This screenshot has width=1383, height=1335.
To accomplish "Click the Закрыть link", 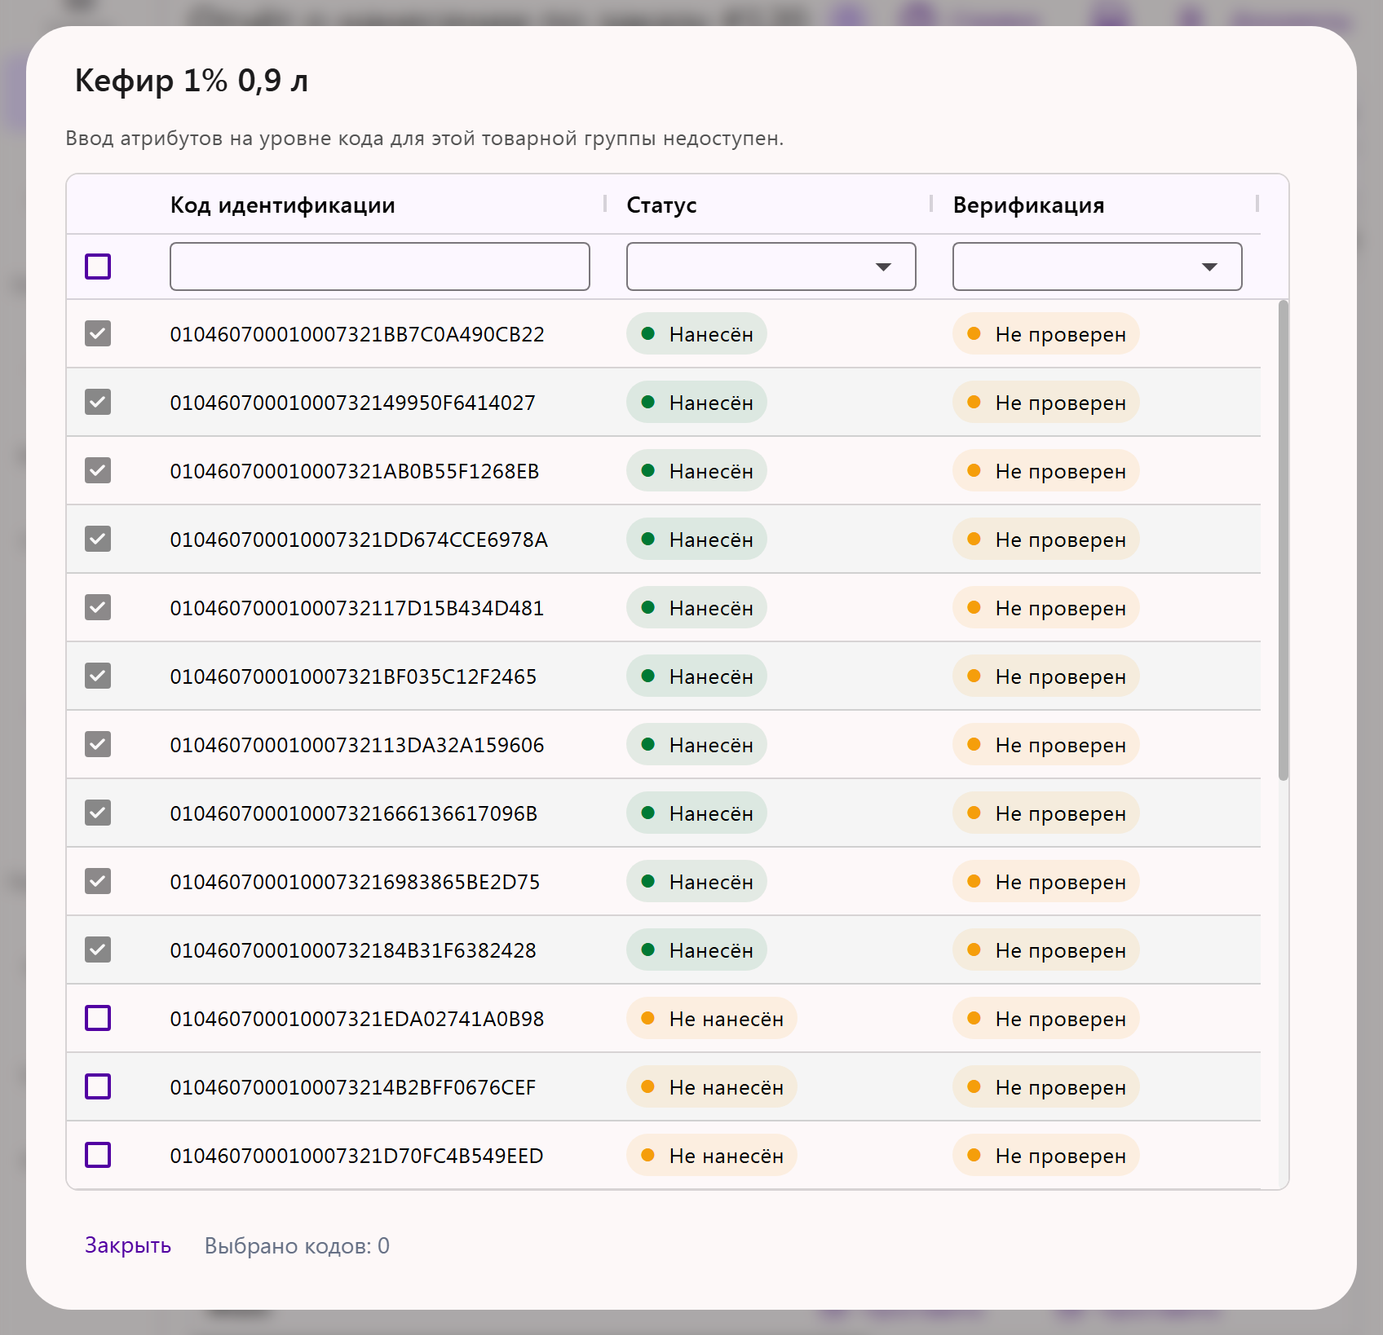I will coord(128,1245).
